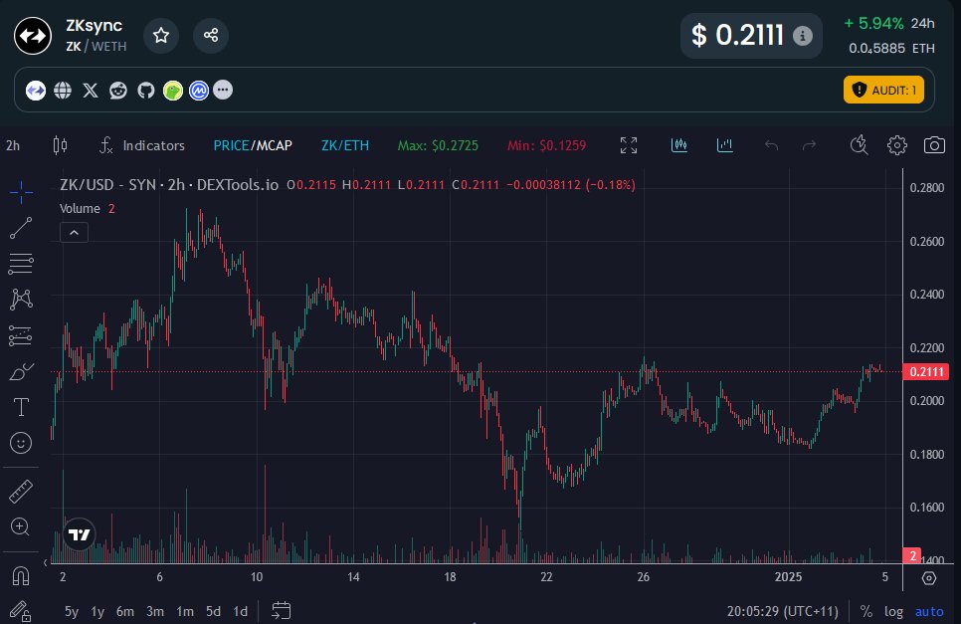961x624 pixels.
Task: Show more links via three-dots icon
Action: click(223, 91)
